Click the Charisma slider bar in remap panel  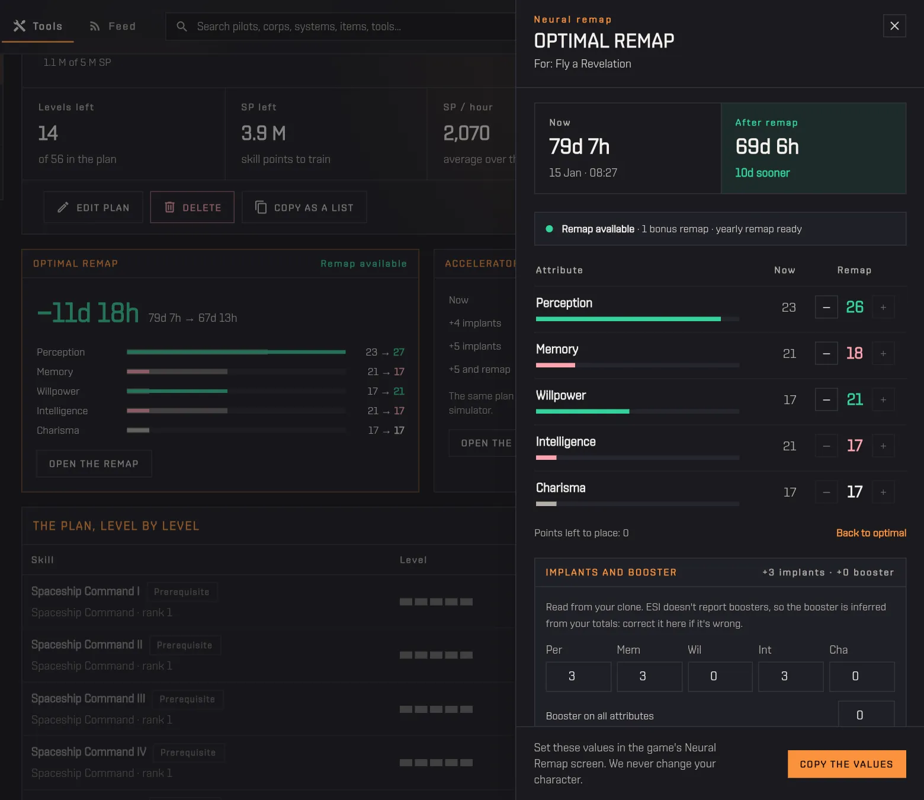point(637,504)
